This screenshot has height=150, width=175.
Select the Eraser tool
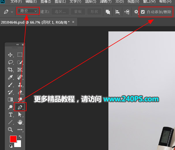point(20,92)
